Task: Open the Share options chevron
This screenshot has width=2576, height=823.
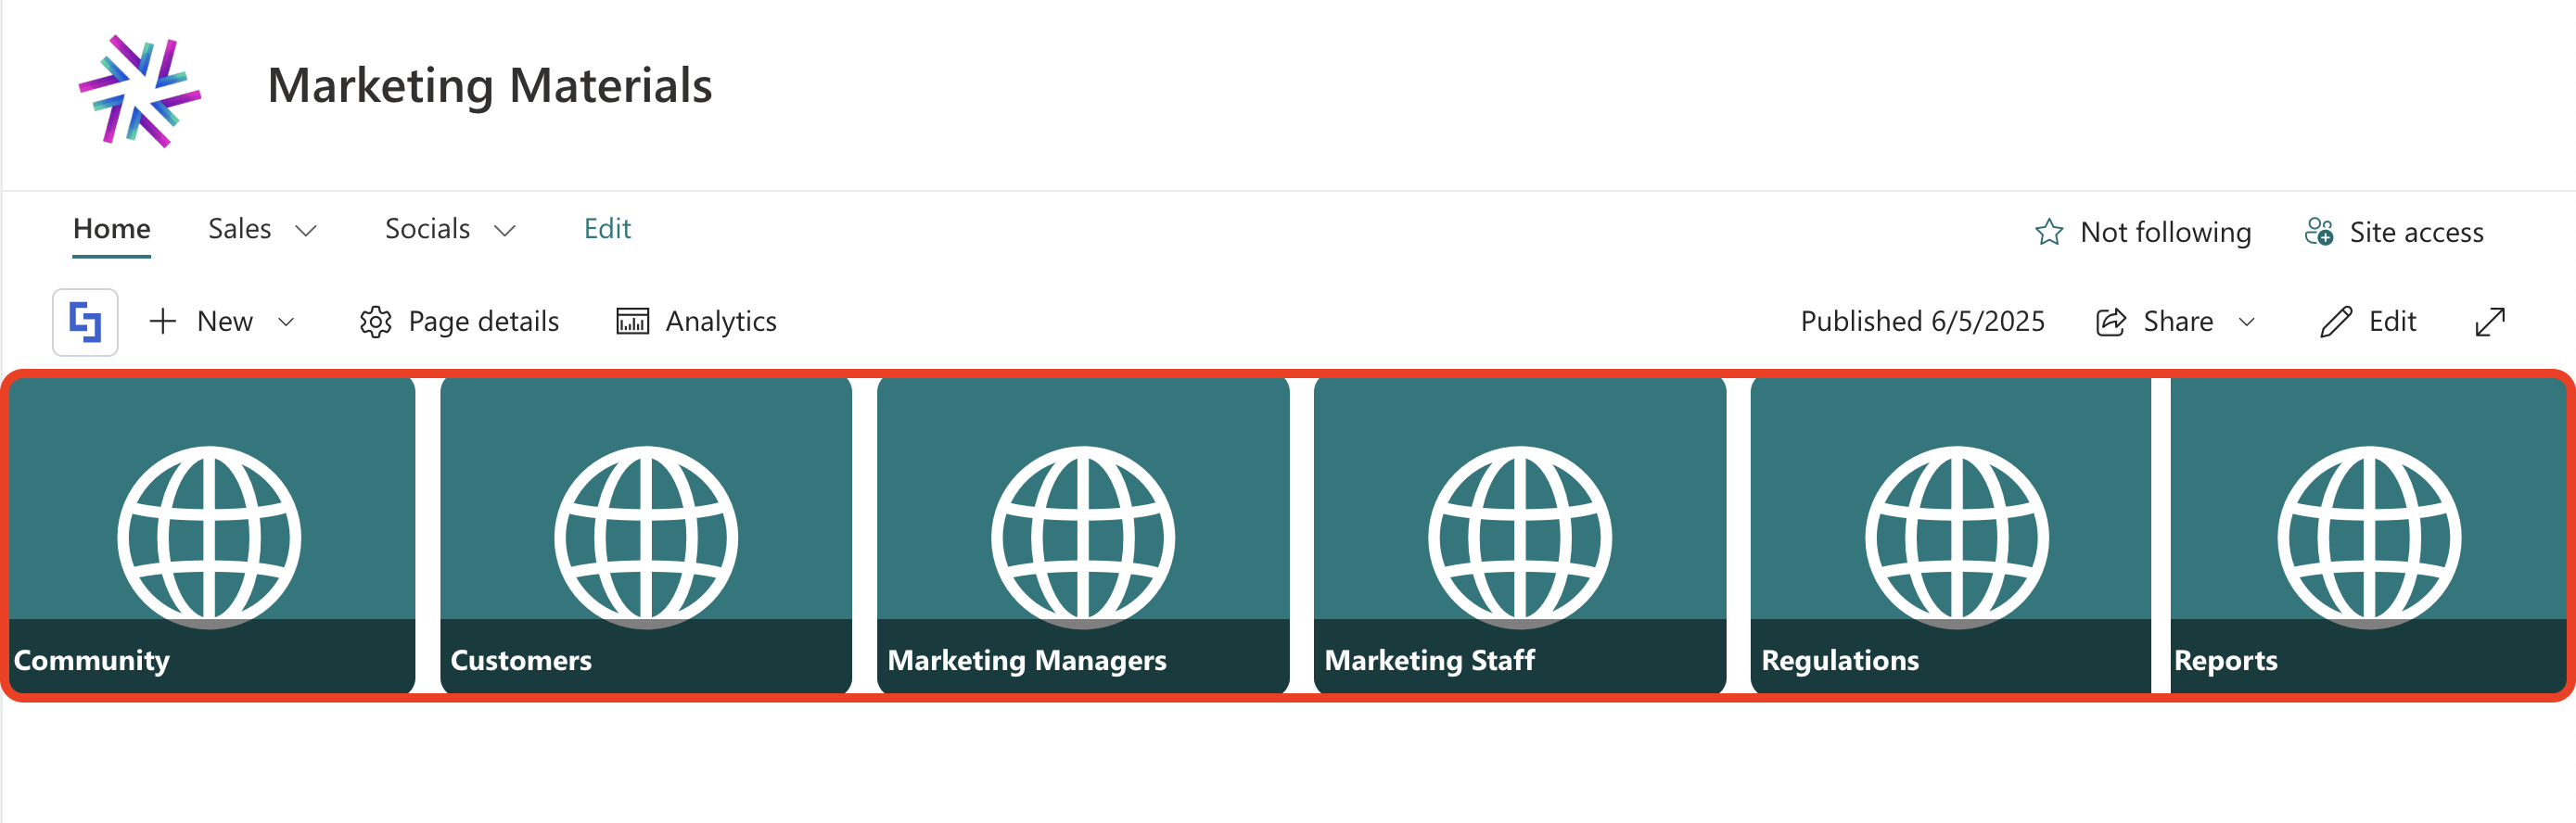Action: click(2247, 322)
